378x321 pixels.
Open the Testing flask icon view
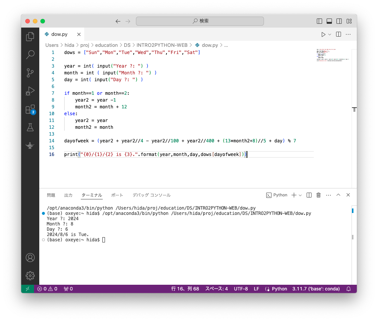tap(30, 127)
